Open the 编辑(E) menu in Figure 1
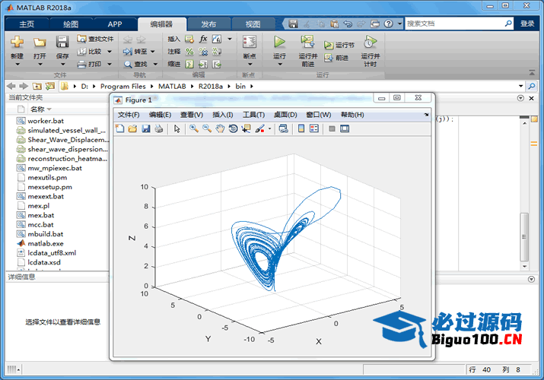 (160, 115)
